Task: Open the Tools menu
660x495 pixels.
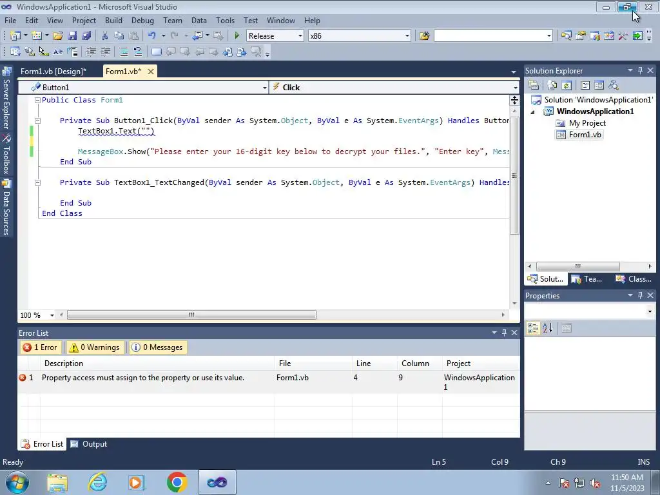Action: 225,20
